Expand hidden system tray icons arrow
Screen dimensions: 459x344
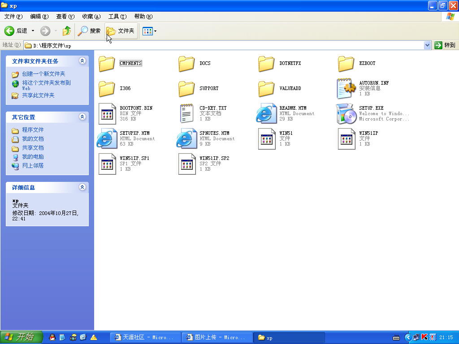[408, 338]
